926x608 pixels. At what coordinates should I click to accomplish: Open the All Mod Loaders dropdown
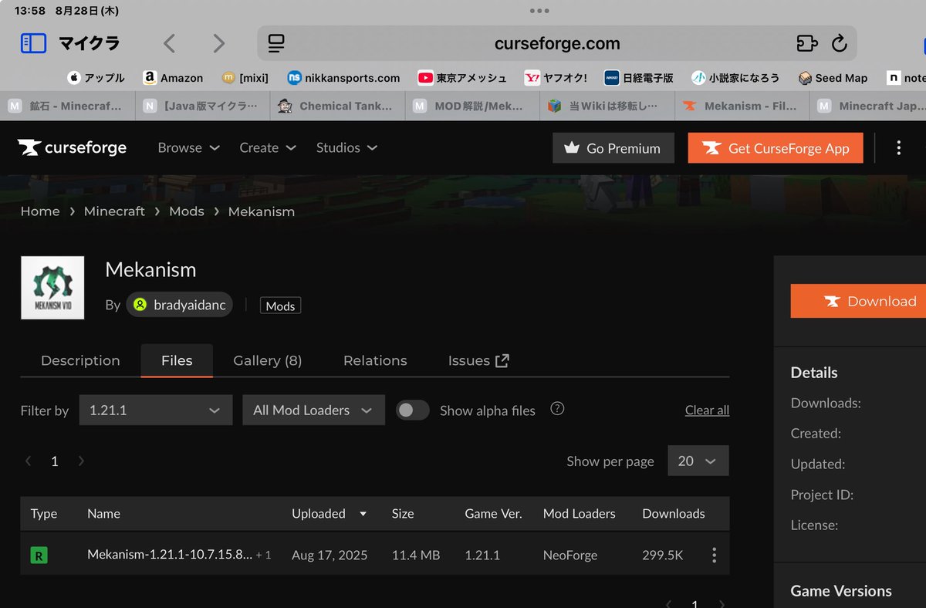(313, 410)
